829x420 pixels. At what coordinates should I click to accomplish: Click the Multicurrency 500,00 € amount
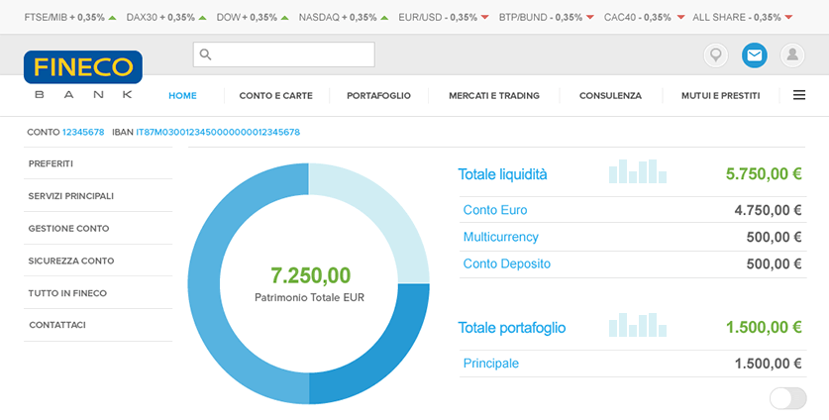pos(774,237)
